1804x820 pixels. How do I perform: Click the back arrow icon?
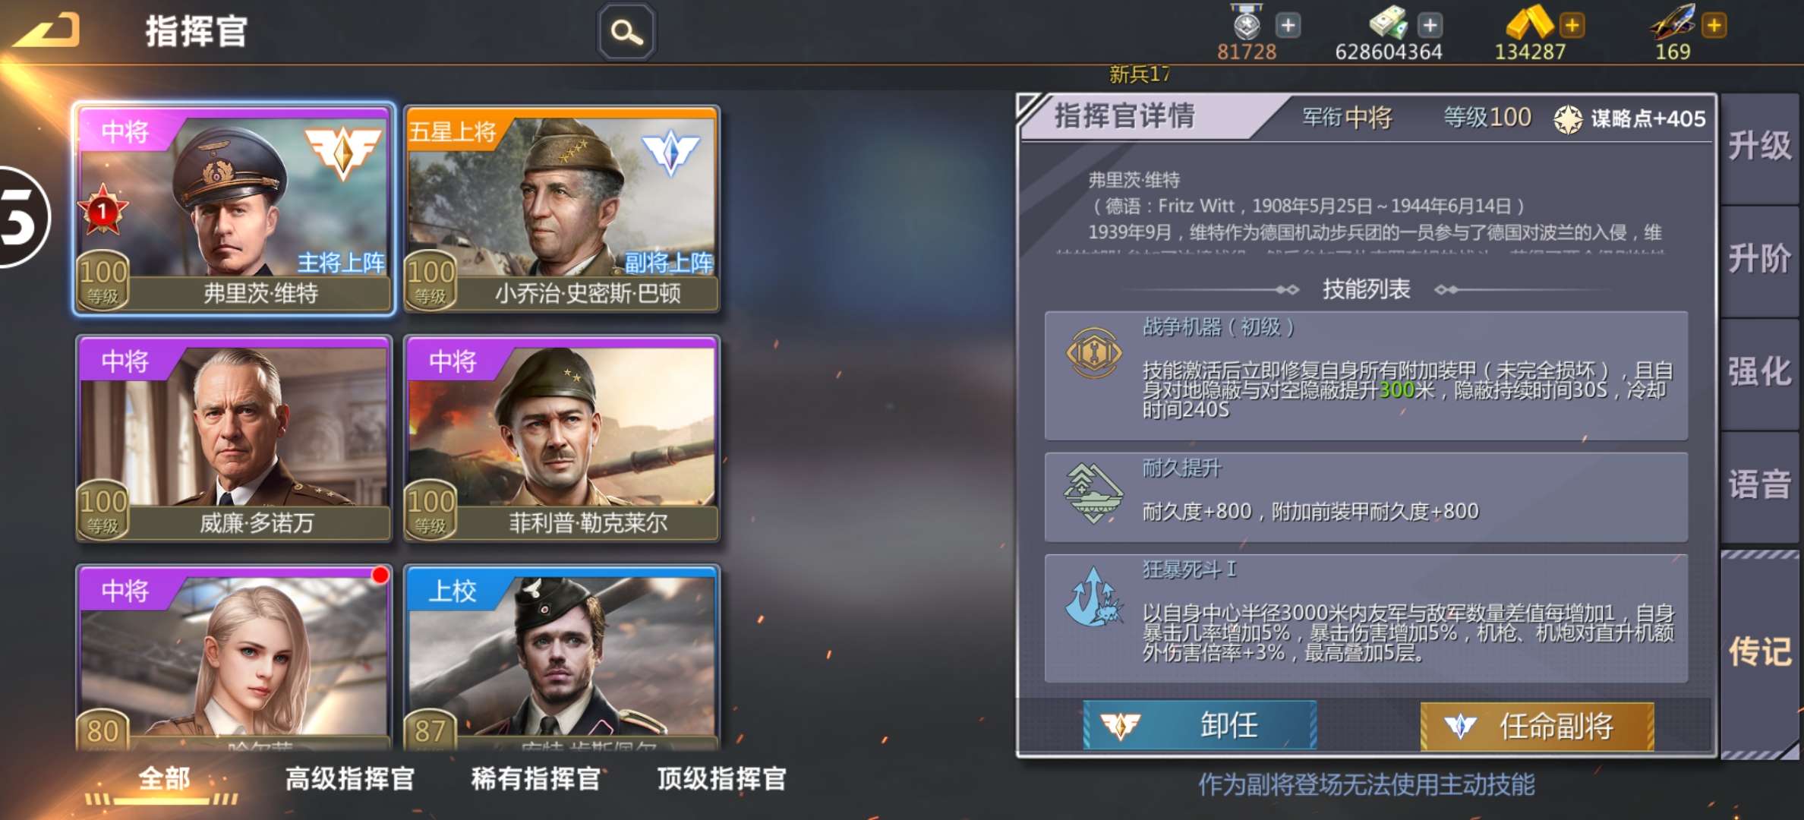click(x=47, y=32)
